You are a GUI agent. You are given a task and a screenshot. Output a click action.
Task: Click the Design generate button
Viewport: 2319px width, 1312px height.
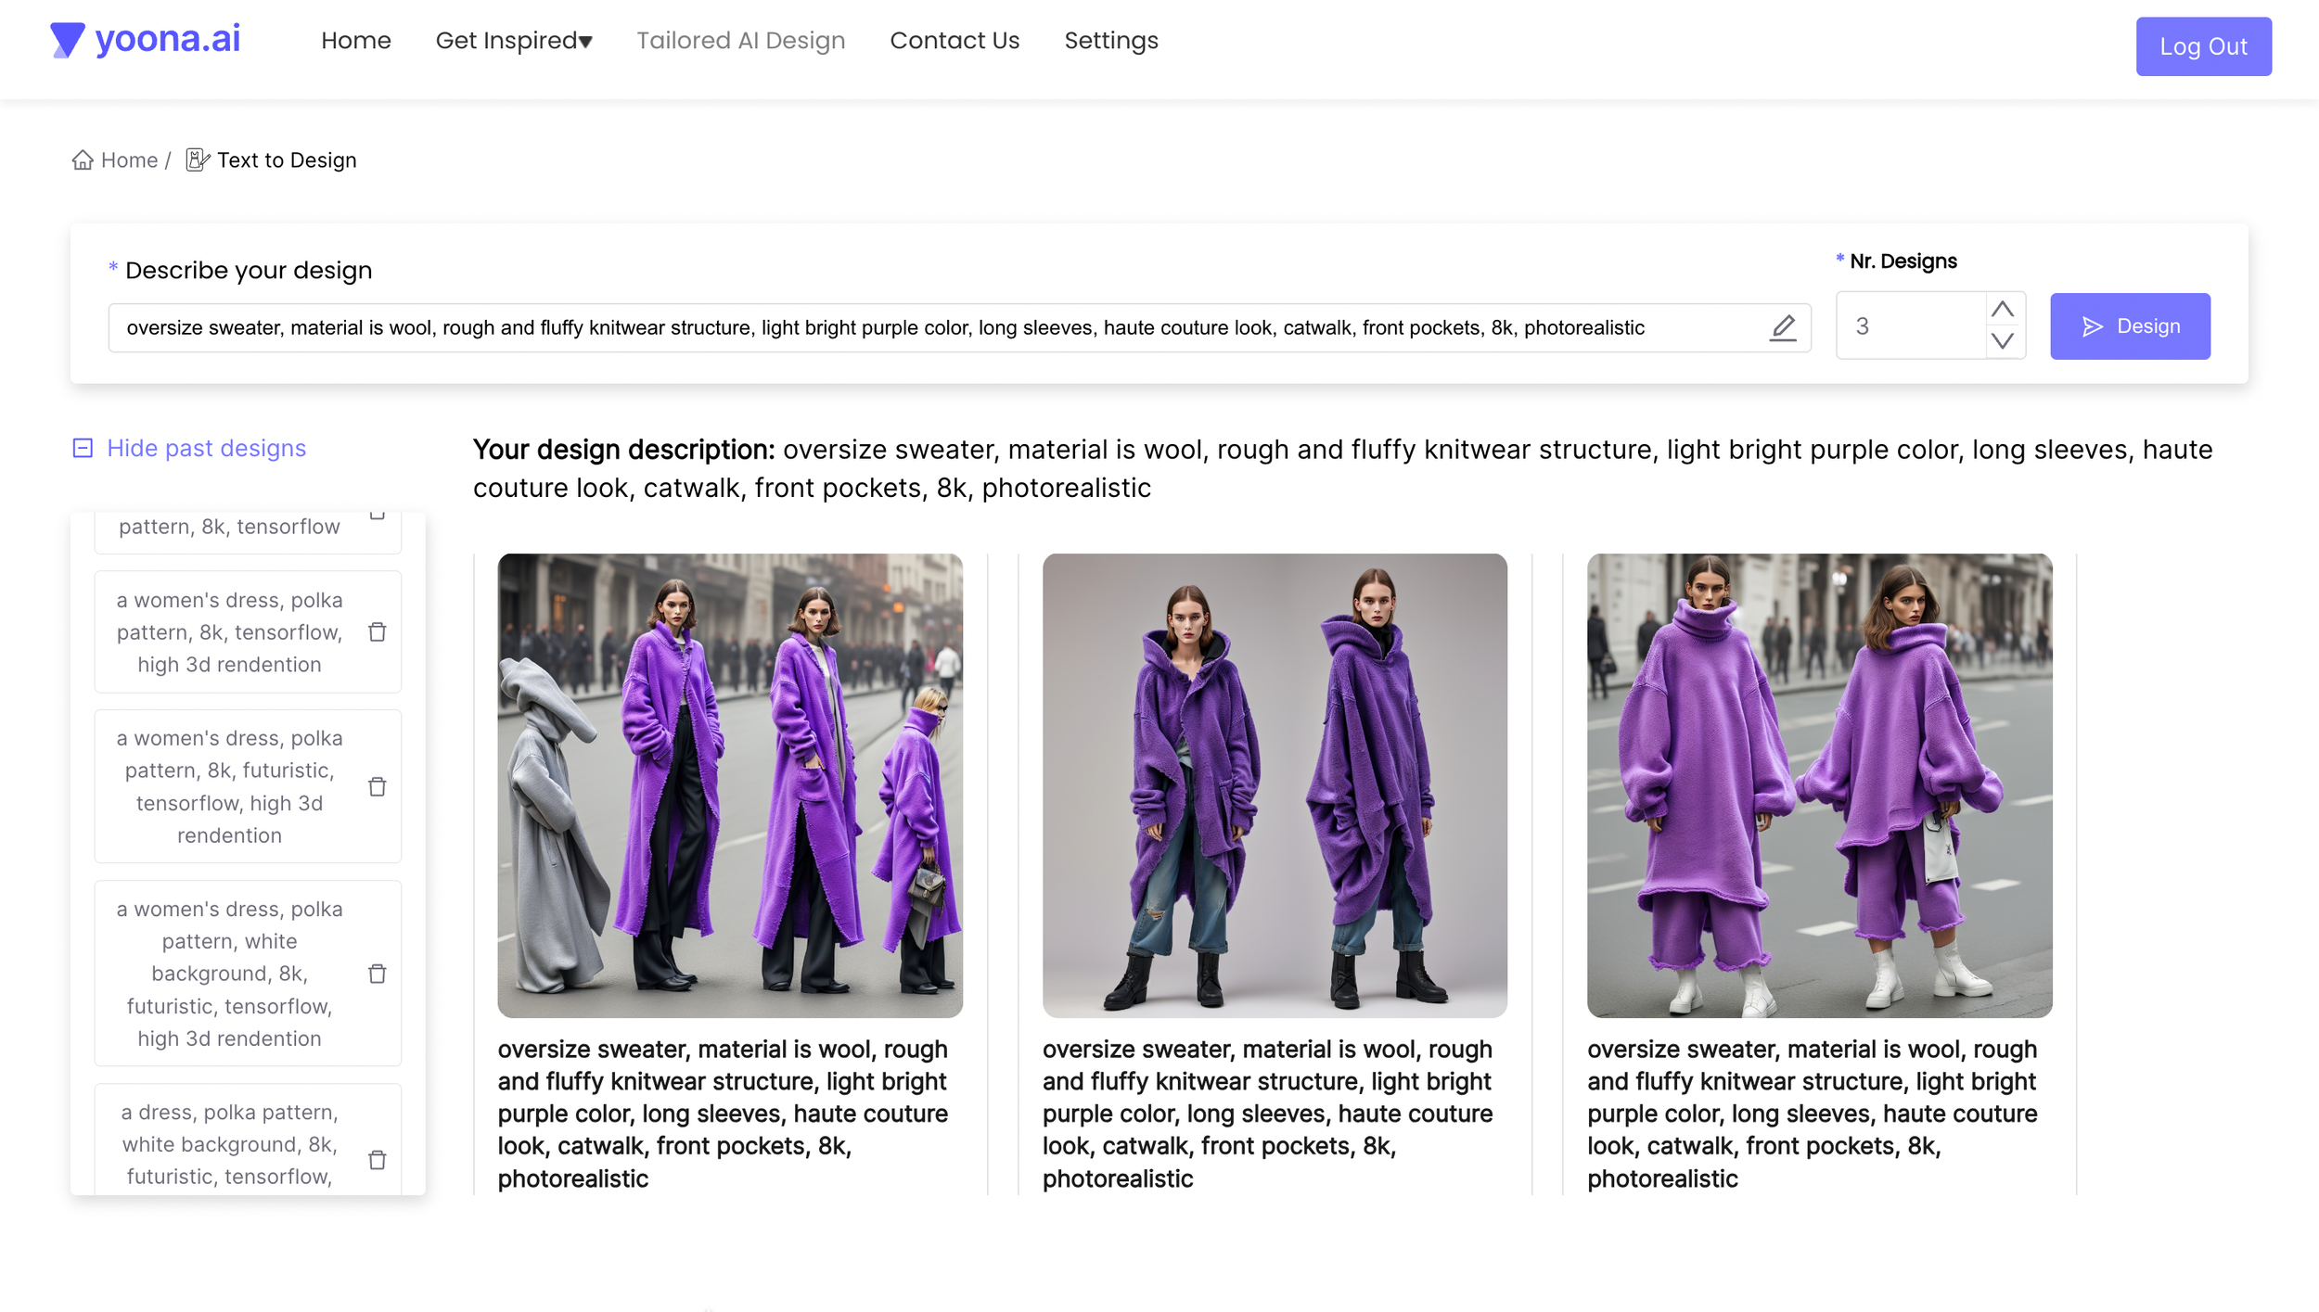[x=2130, y=326]
